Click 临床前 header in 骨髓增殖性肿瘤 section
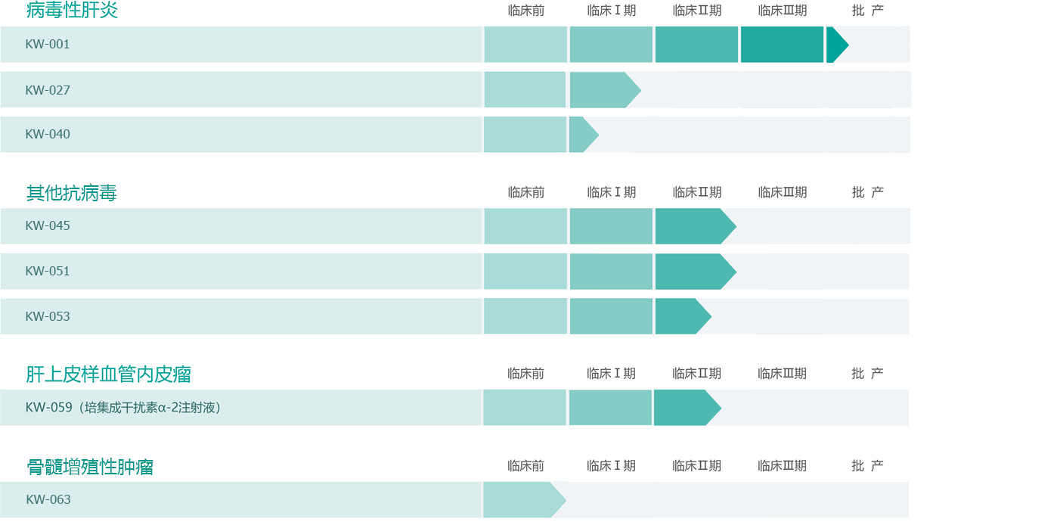This screenshot has height=522, width=1057. pos(525,466)
